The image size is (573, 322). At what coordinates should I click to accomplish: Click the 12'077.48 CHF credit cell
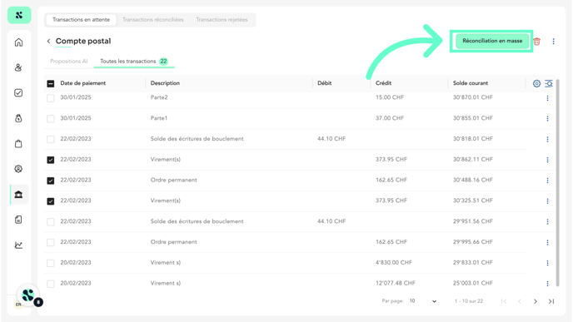396,283
